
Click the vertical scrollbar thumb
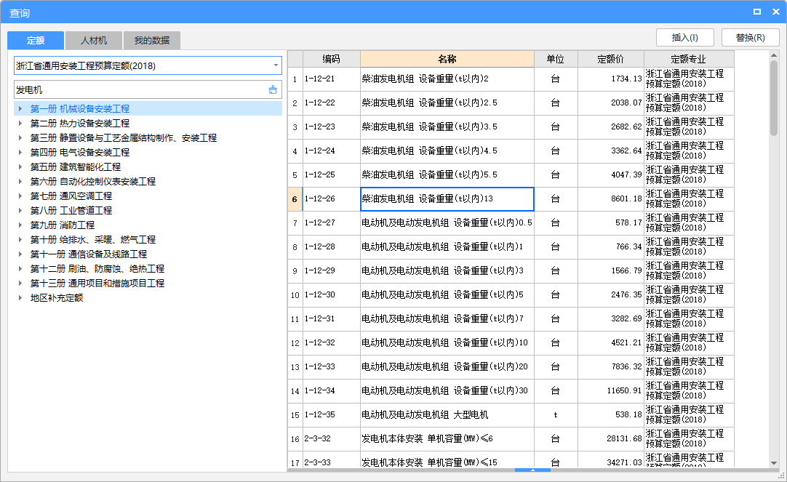[x=773, y=98]
